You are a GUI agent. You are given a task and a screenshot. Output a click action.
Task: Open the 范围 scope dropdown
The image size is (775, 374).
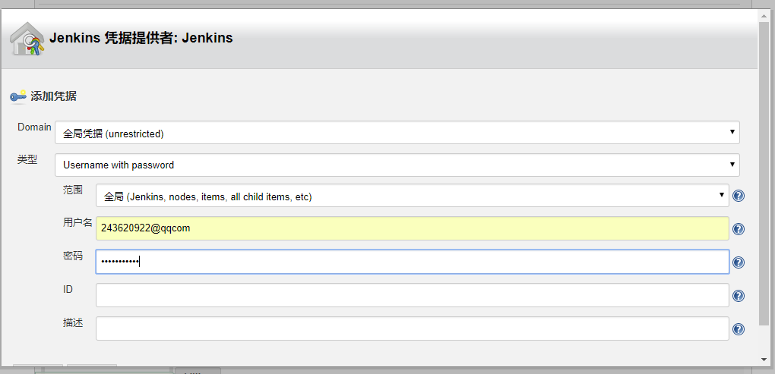(x=412, y=196)
